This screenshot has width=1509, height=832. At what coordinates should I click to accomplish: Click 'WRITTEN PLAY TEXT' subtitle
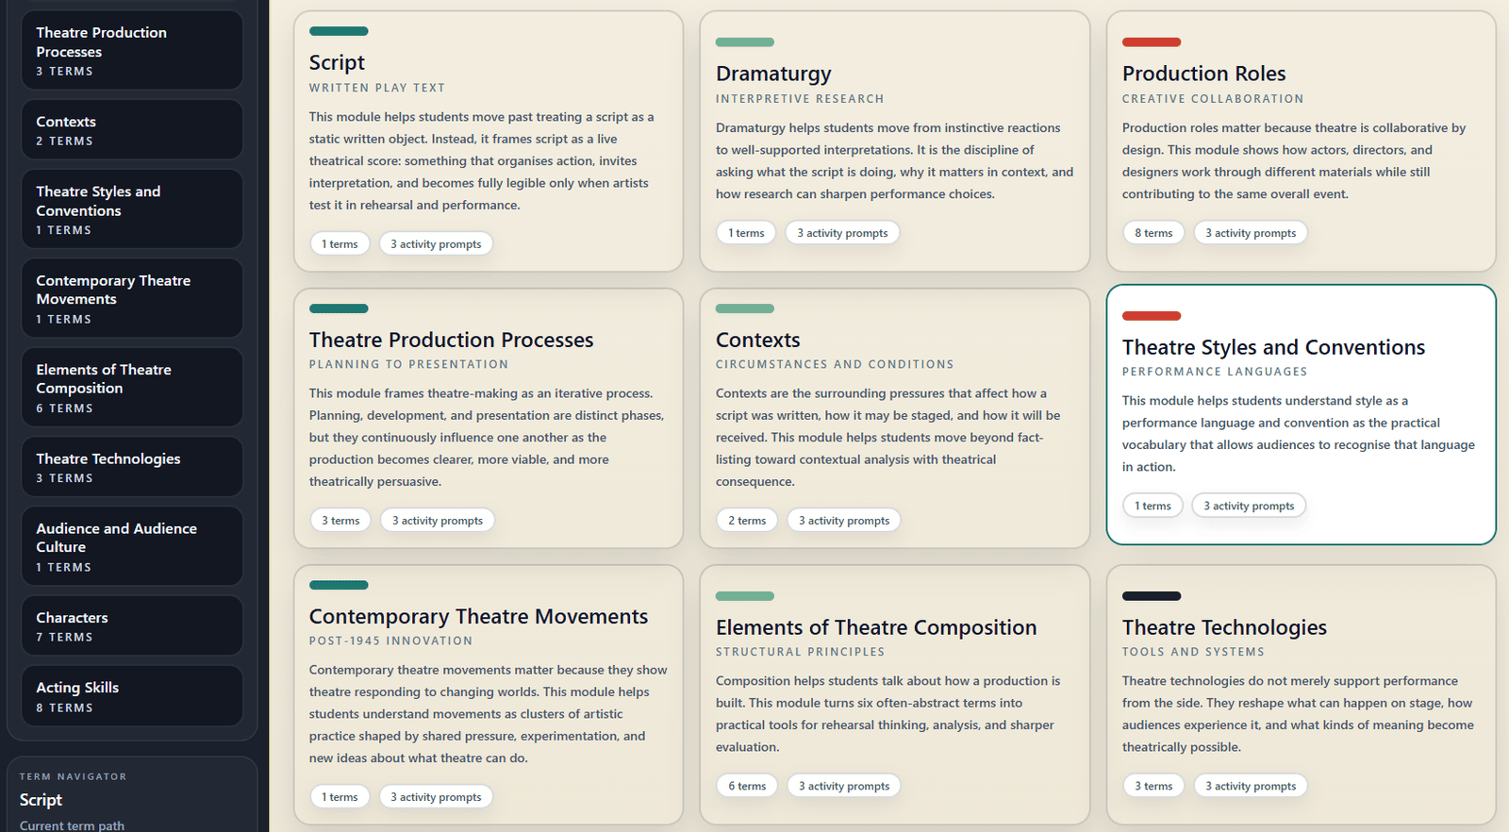[377, 88]
